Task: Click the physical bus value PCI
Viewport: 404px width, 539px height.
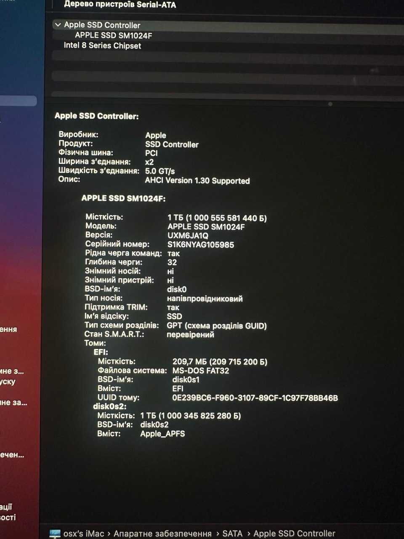Action: tap(151, 153)
